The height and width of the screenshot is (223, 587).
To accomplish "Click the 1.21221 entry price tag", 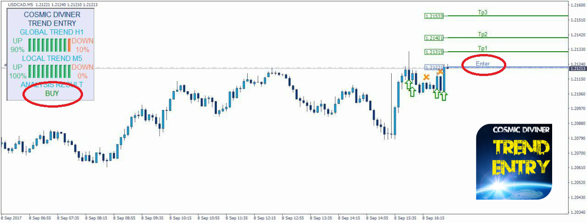I will click(x=434, y=67).
